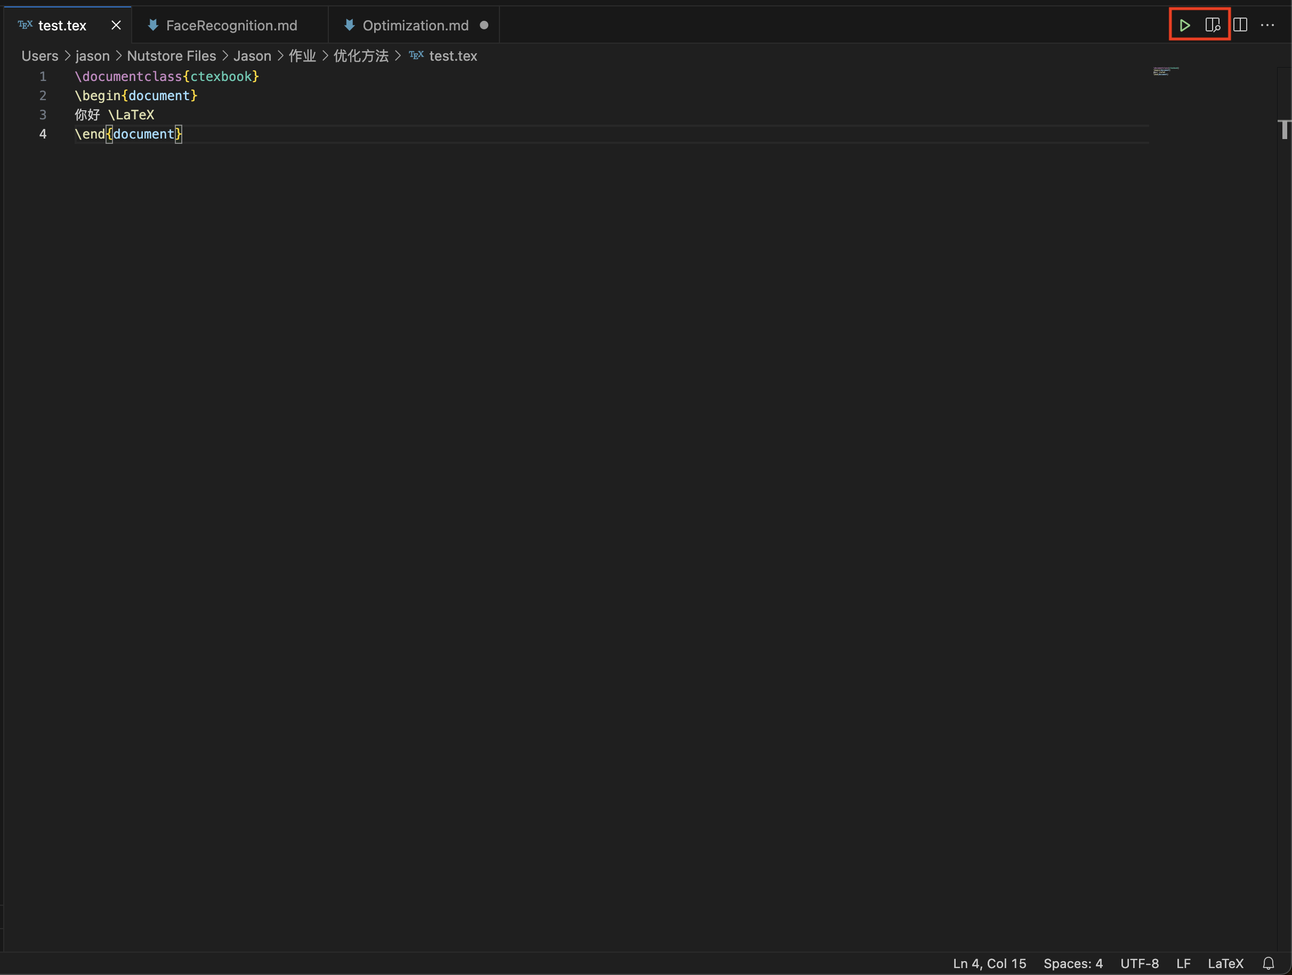Click the green Build LaTeX project play icon

1184,25
